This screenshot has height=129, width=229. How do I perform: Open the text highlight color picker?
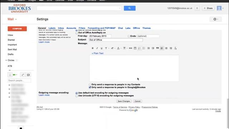[125, 48]
